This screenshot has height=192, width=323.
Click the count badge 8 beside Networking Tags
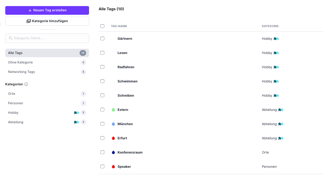pyautogui.click(x=83, y=72)
